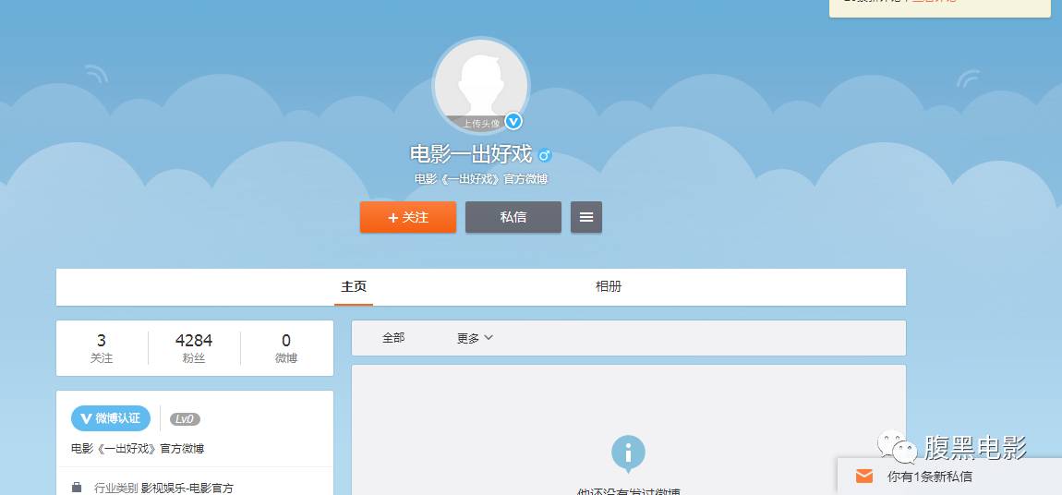Screen dimensions: 1062x495
Task: Select the 全部 filter
Action: pyautogui.click(x=393, y=338)
